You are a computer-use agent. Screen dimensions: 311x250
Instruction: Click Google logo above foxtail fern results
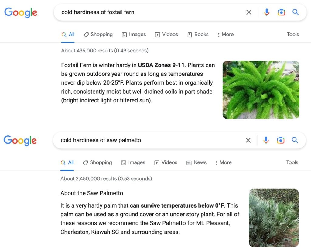click(21, 12)
